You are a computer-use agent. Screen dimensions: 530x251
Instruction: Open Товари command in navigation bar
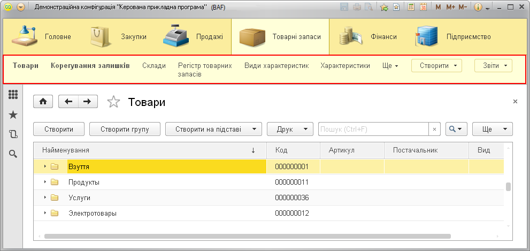tap(26, 66)
